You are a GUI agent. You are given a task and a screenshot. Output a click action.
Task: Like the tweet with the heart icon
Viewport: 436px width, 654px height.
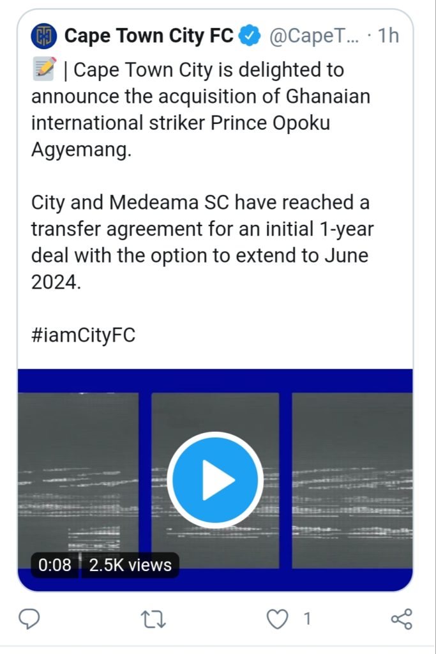pos(277,618)
